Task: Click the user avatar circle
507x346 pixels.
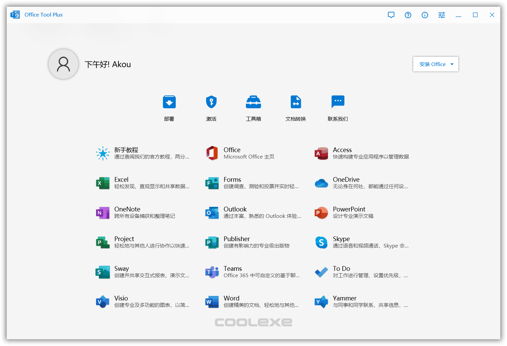Action: (x=63, y=64)
